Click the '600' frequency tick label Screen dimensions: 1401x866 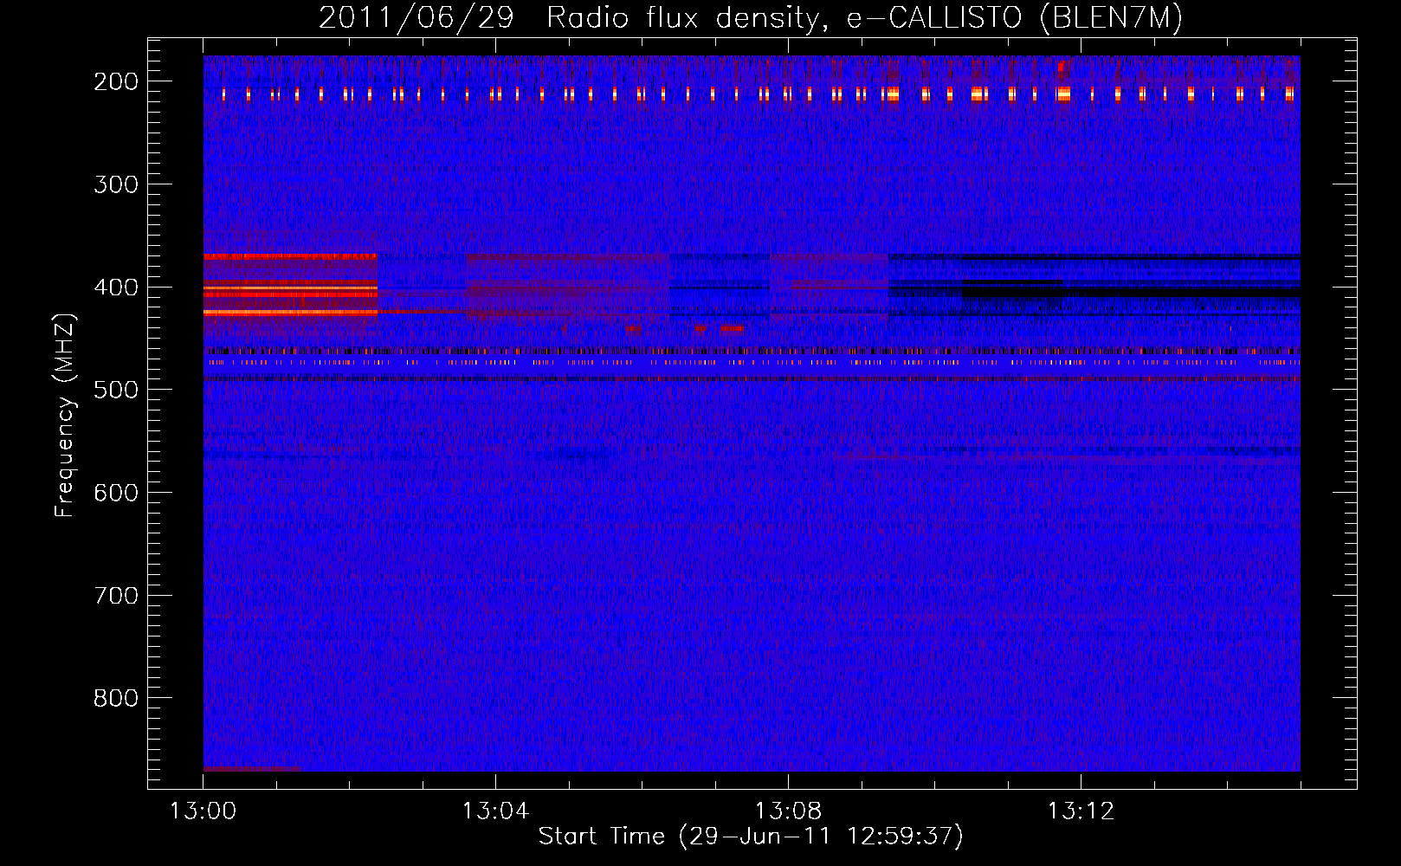coord(116,493)
